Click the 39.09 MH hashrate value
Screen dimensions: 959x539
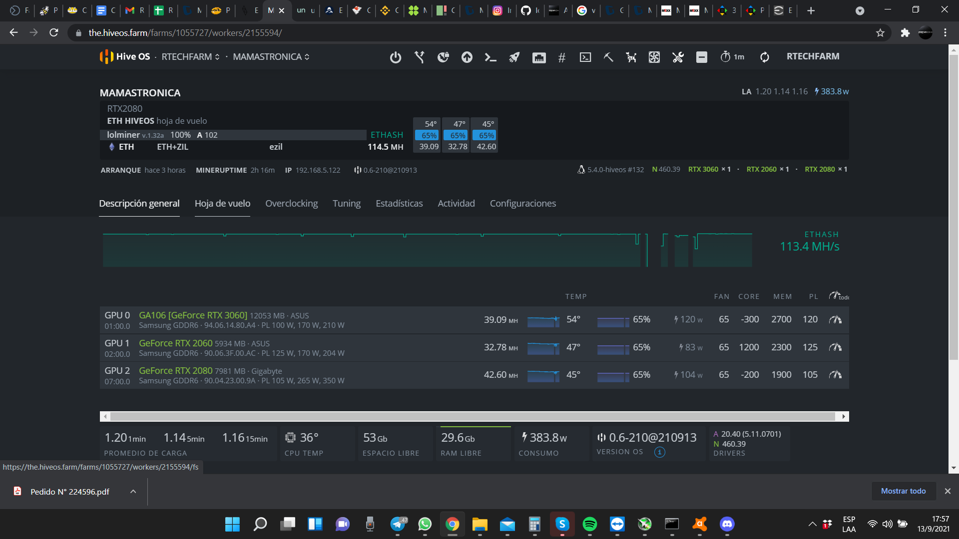pyautogui.click(x=500, y=319)
